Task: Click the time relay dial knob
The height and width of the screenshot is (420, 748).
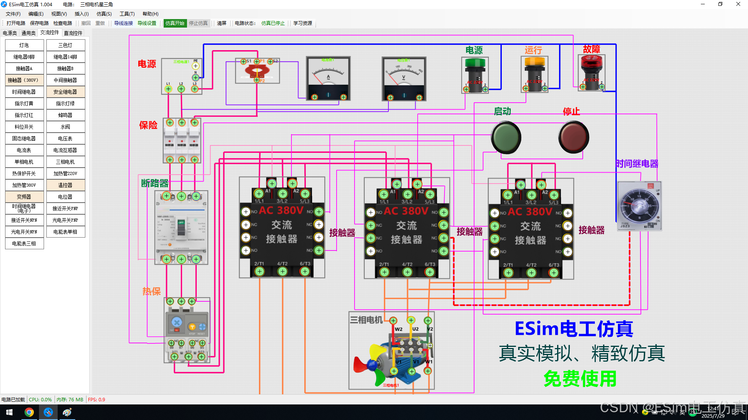Action: tap(639, 206)
